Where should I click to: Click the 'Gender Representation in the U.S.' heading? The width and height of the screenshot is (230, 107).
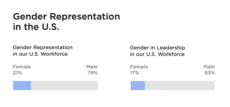[x=67, y=21]
